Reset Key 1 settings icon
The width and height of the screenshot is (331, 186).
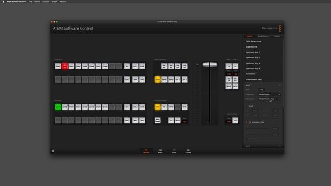click(280, 85)
